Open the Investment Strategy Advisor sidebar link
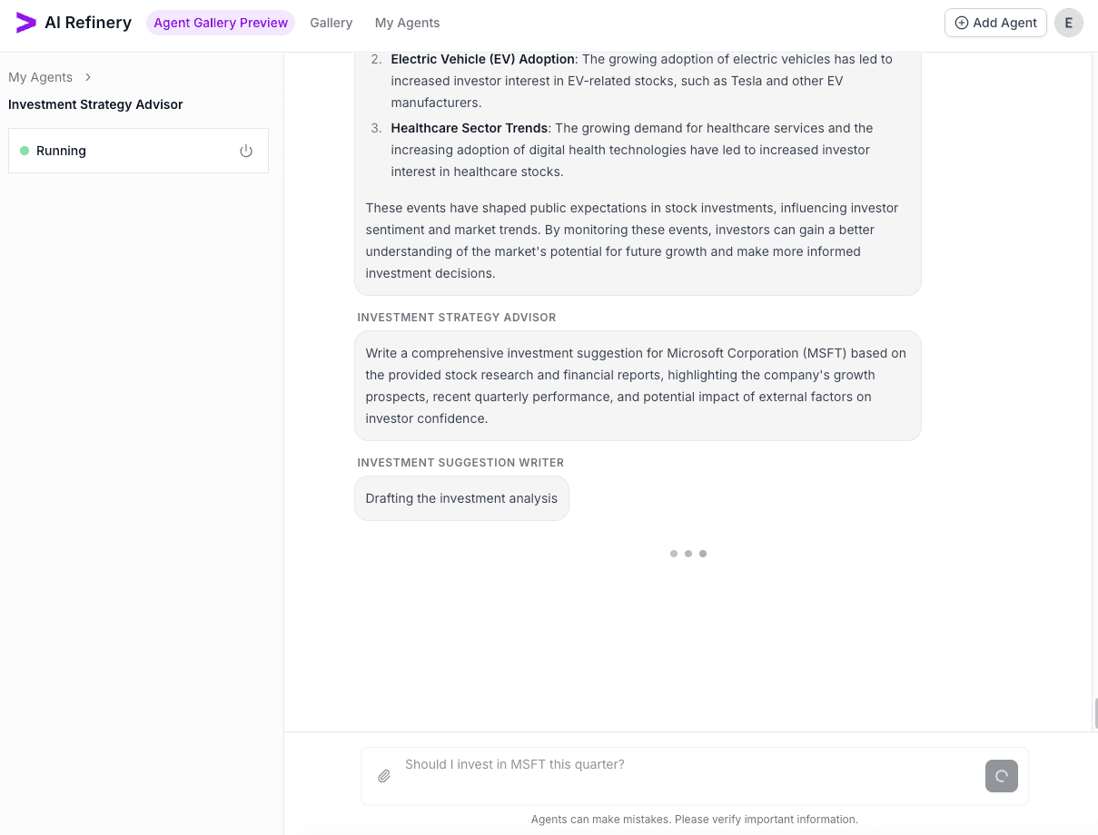 [95, 104]
